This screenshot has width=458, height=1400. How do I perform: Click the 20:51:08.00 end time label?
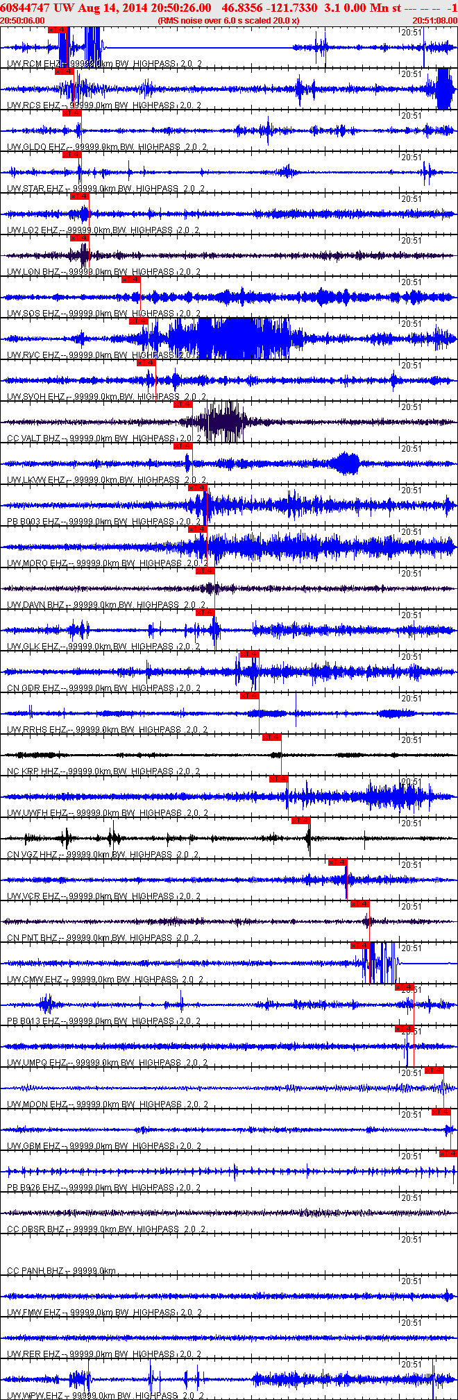click(x=434, y=21)
